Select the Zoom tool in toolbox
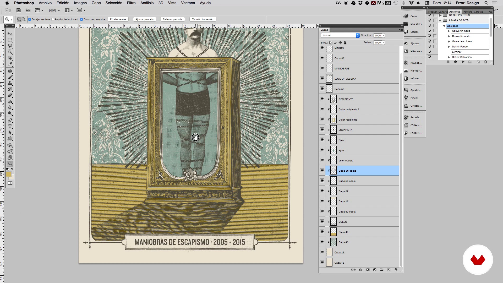Screen dimensions: 503x283 [10, 164]
